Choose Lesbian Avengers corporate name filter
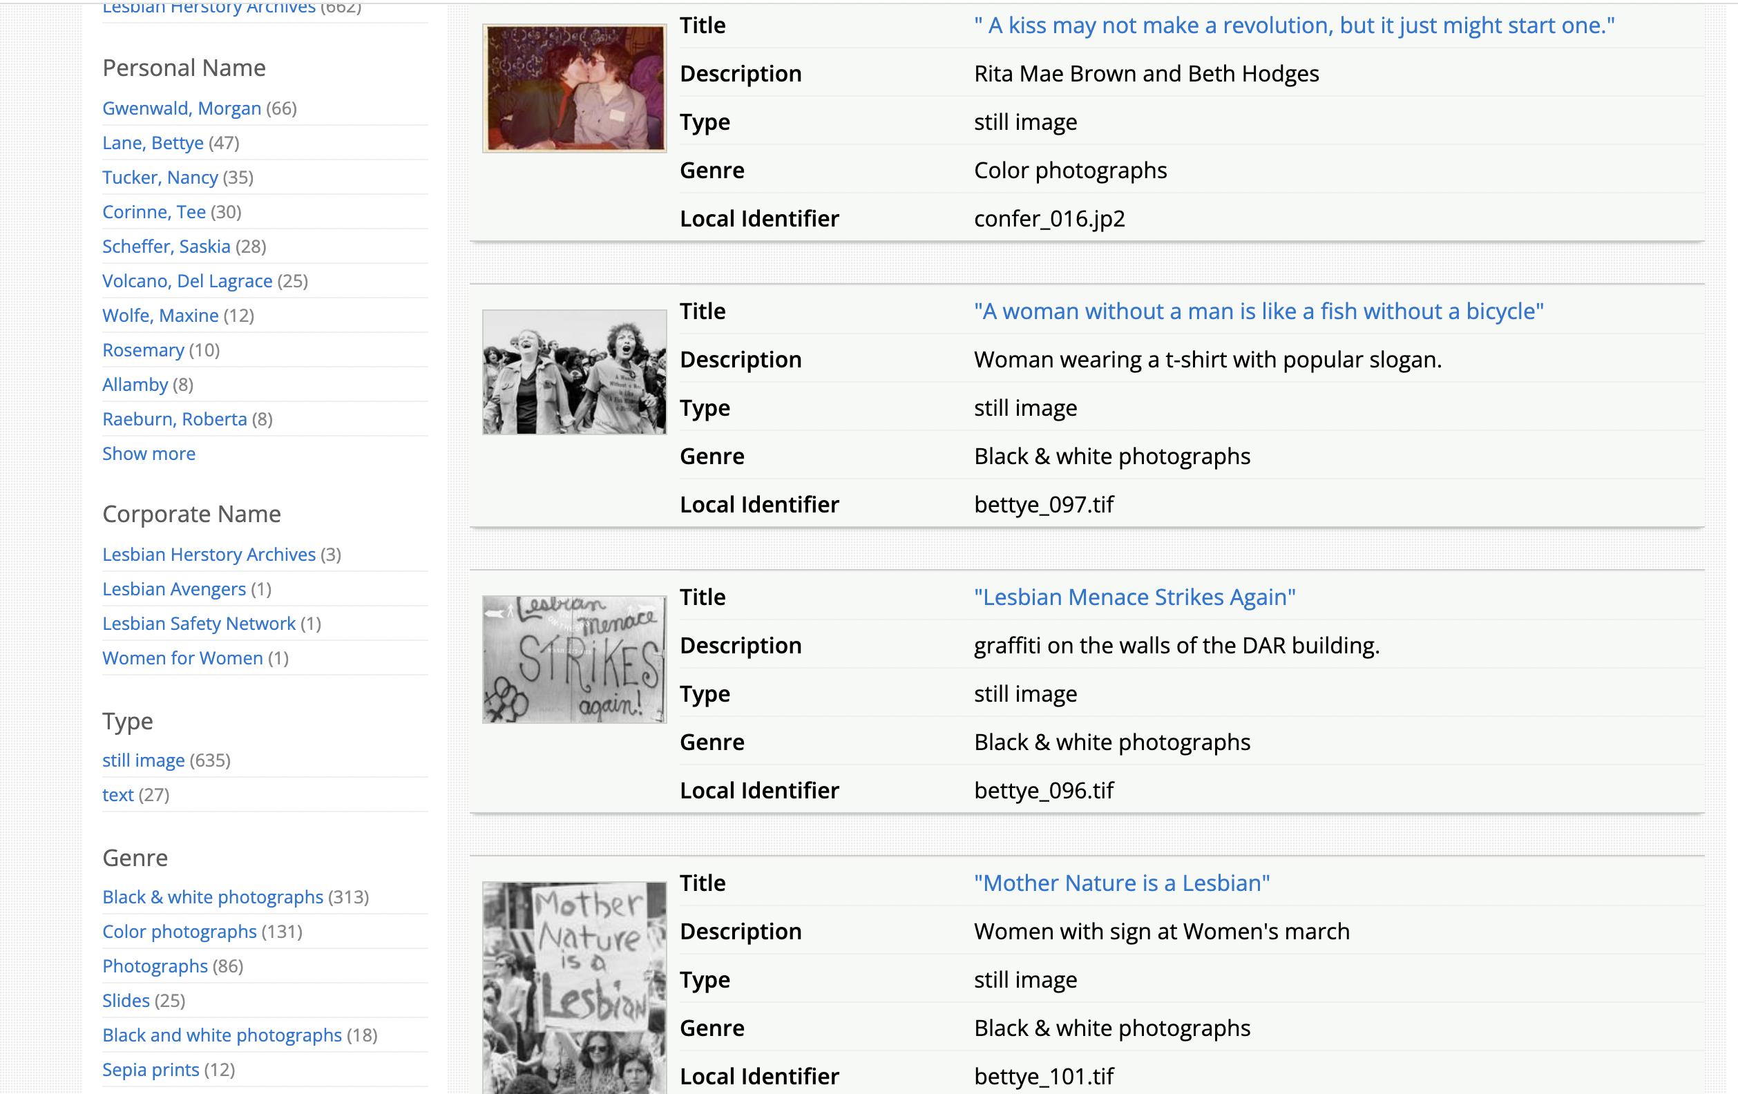 tap(174, 589)
